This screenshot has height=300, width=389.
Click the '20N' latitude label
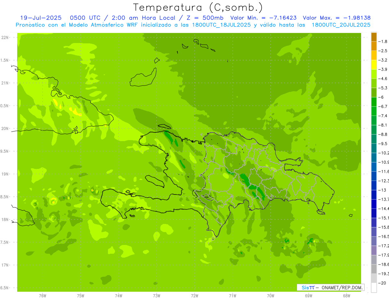(x=5, y=129)
